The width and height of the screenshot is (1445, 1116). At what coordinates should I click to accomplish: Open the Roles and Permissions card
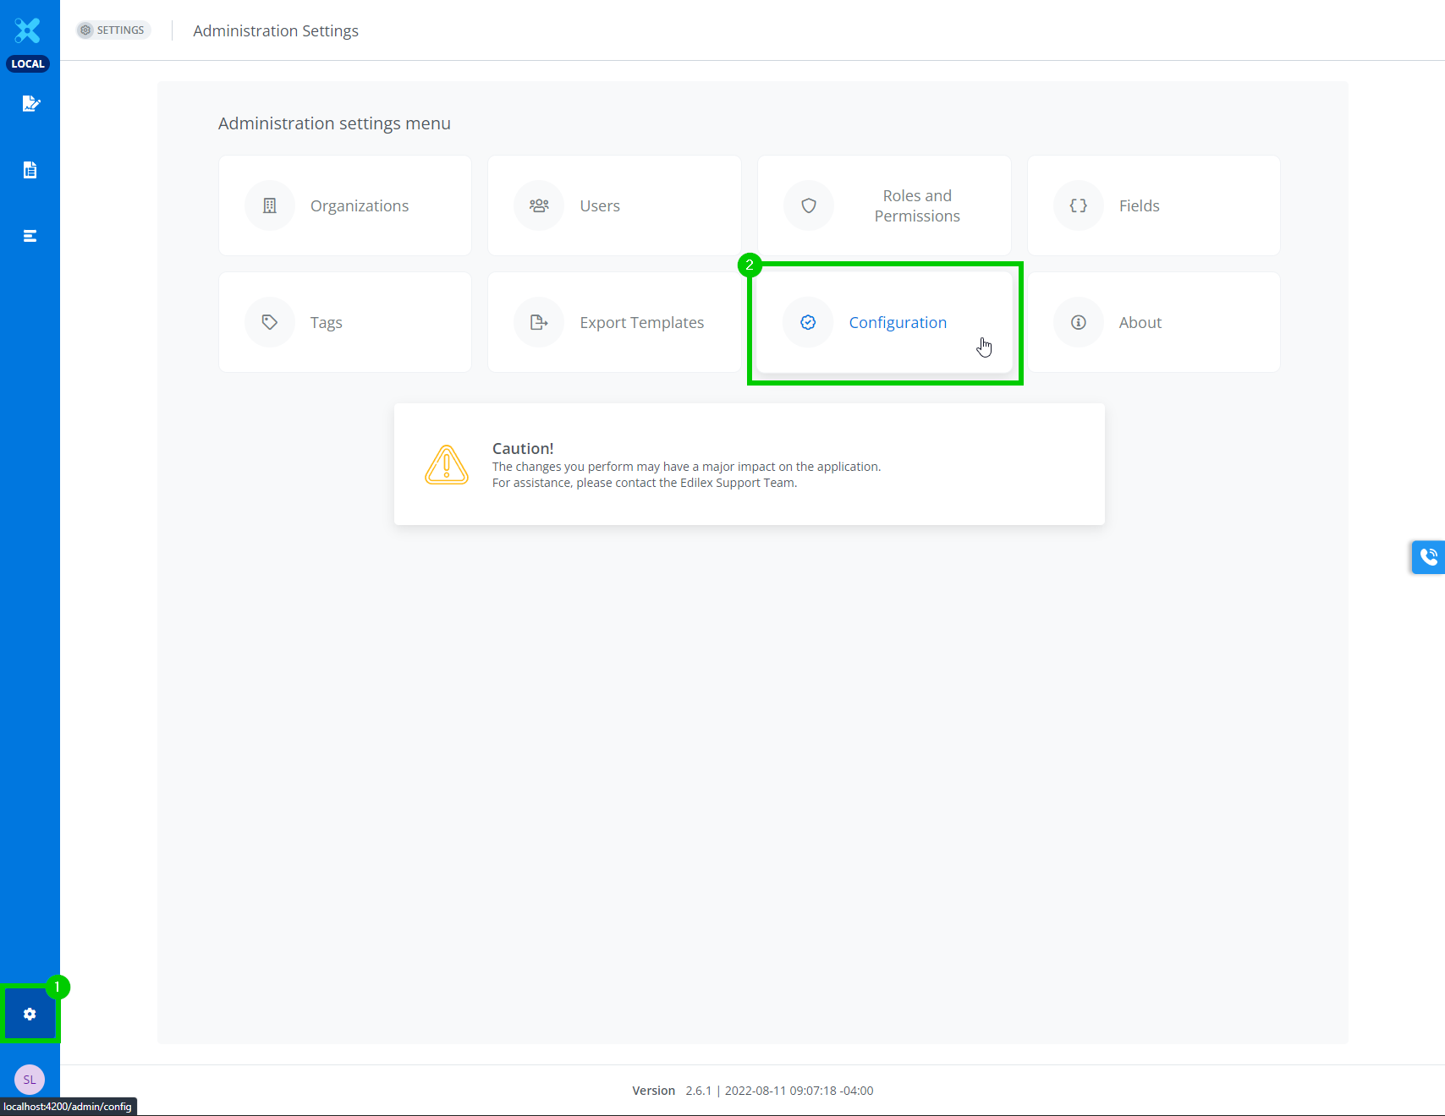tap(884, 205)
